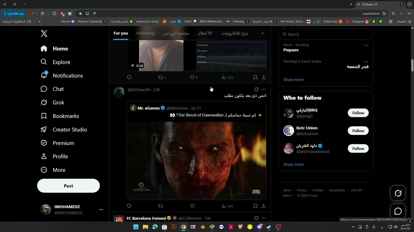Go to Premium in the sidebar
Screen dimensions: 414x232
(x=57, y=143)
